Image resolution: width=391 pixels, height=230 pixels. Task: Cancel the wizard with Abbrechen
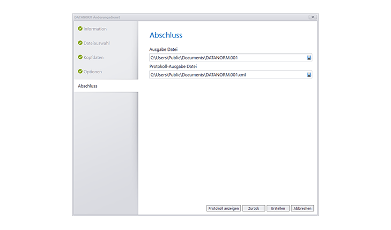303,209
